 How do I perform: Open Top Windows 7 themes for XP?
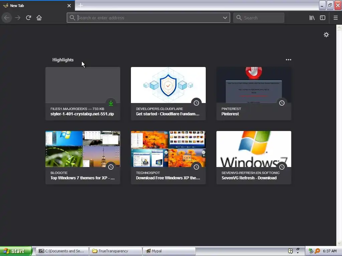[x=82, y=178]
